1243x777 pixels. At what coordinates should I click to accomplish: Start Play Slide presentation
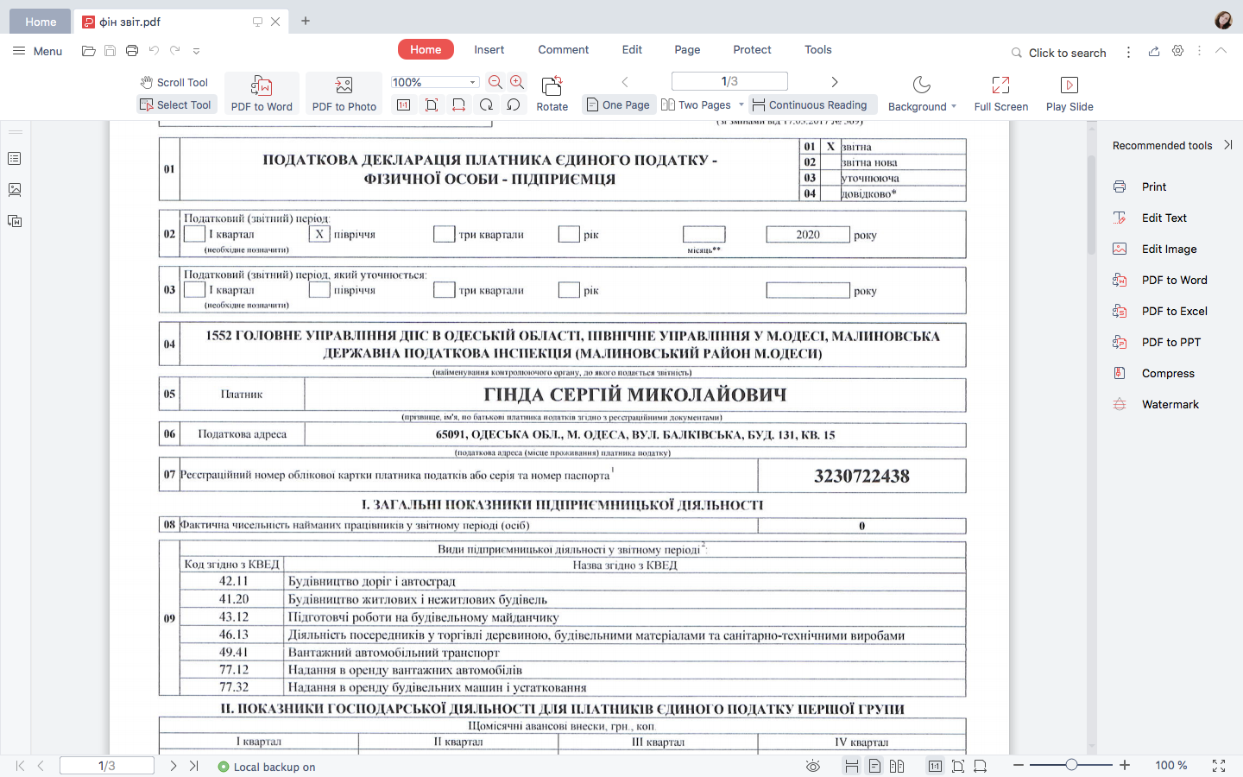(x=1069, y=94)
